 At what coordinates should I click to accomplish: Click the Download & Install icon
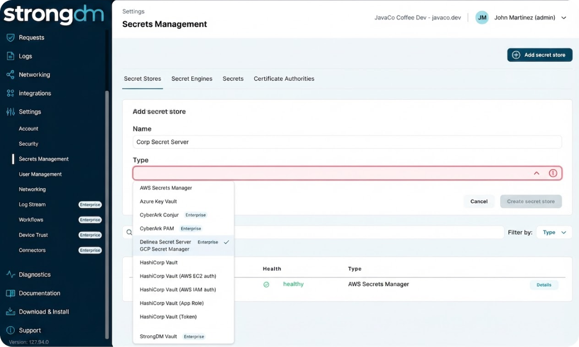tap(10, 312)
